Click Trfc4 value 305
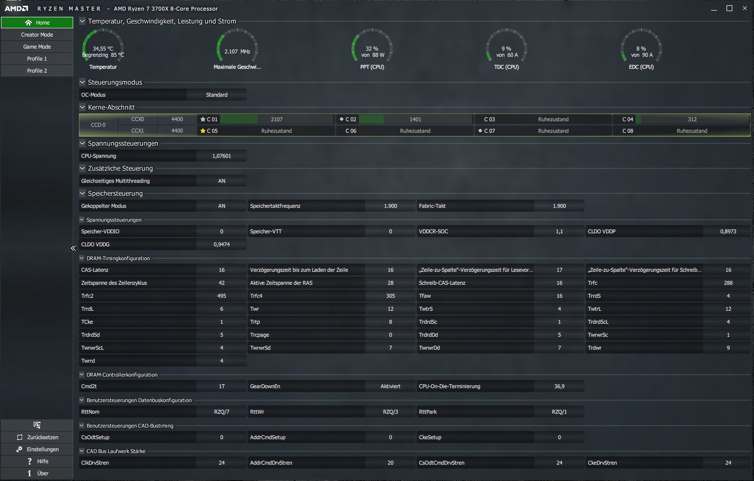Viewport: 754px width, 481px height. click(390, 296)
